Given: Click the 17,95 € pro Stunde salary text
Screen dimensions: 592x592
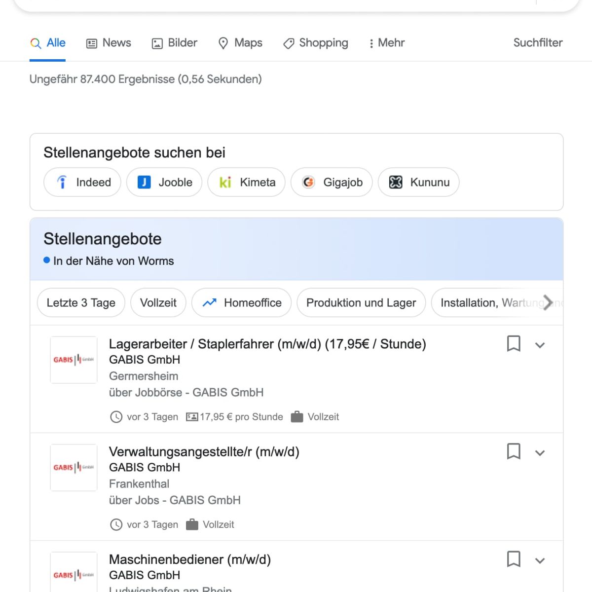Looking at the screenshot, I should (241, 417).
